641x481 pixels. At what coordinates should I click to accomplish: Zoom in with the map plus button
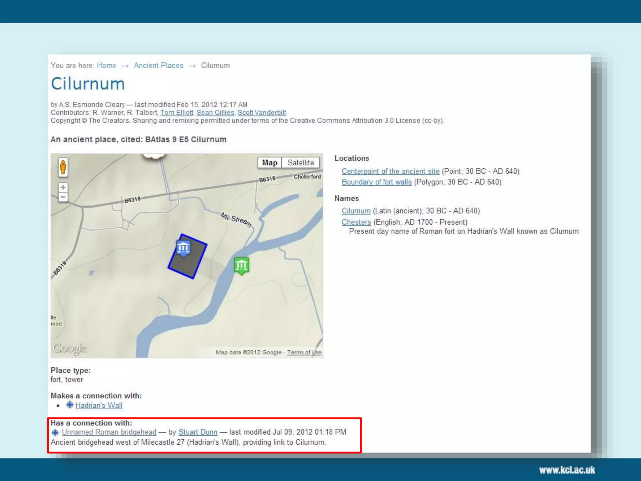(63, 187)
